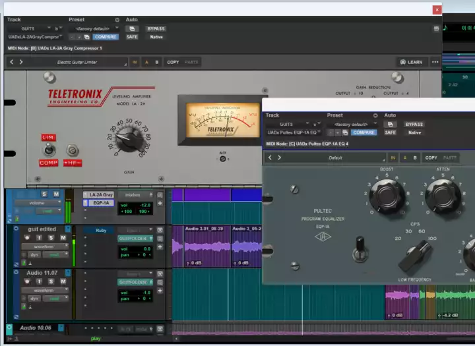Select LA-2A state A
The width and height of the screenshot is (475, 346).
click(146, 63)
